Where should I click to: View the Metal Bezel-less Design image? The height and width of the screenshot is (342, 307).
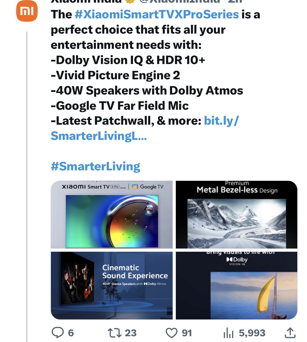point(236,214)
